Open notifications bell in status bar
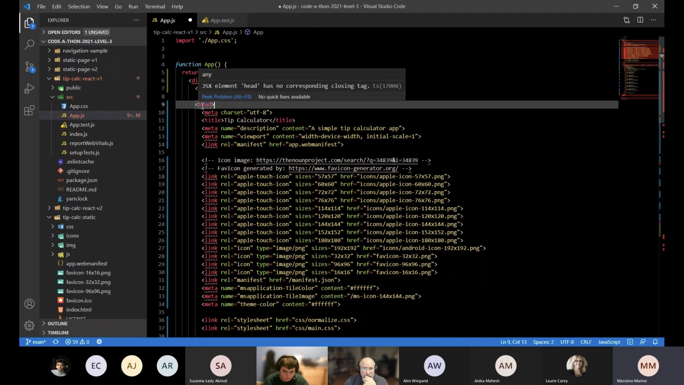The image size is (684, 385). [x=655, y=342]
